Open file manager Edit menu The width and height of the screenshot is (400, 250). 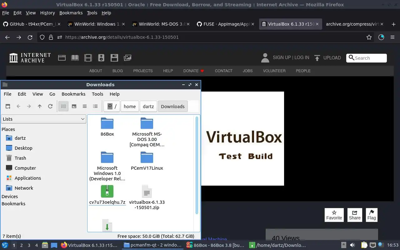(22, 94)
